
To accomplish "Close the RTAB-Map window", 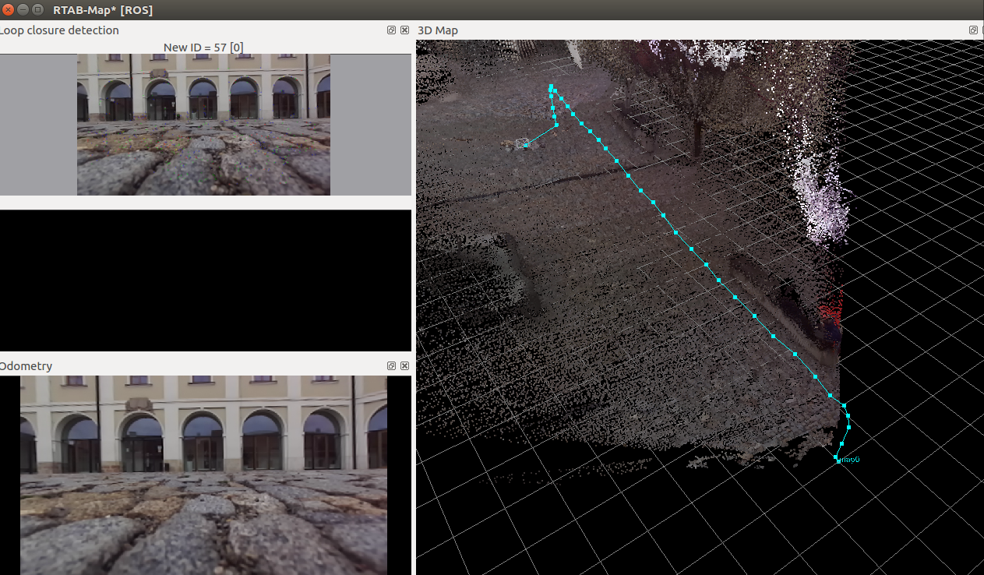I will [x=9, y=9].
